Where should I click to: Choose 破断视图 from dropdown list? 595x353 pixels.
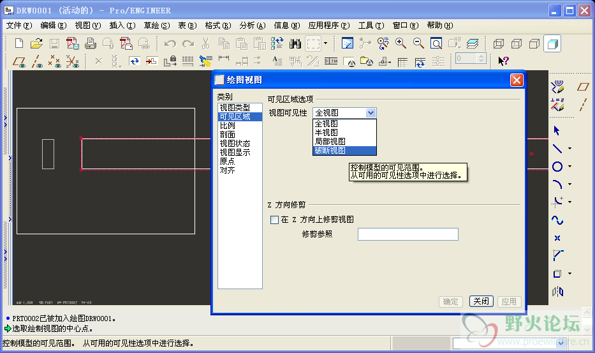tap(344, 151)
